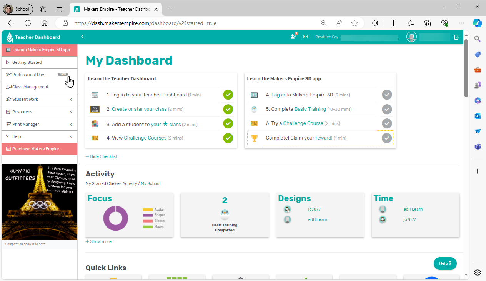The height and width of the screenshot is (281, 486).
Task: Click Purchase Makers Empire button
Action: (x=40, y=149)
